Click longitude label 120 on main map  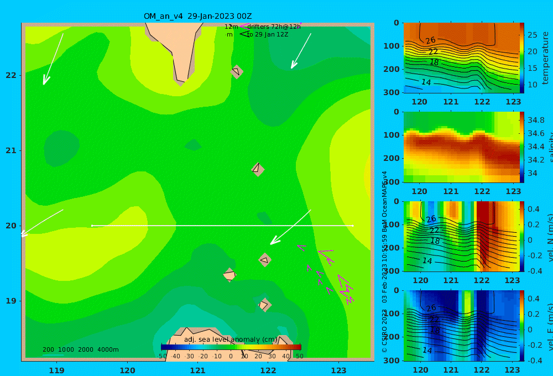pyautogui.click(x=127, y=370)
